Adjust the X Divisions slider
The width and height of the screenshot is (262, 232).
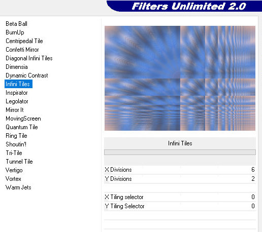coord(180,170)
